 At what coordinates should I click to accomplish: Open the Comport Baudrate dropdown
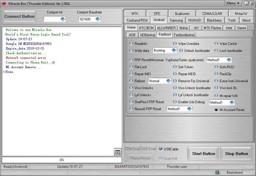98,19
